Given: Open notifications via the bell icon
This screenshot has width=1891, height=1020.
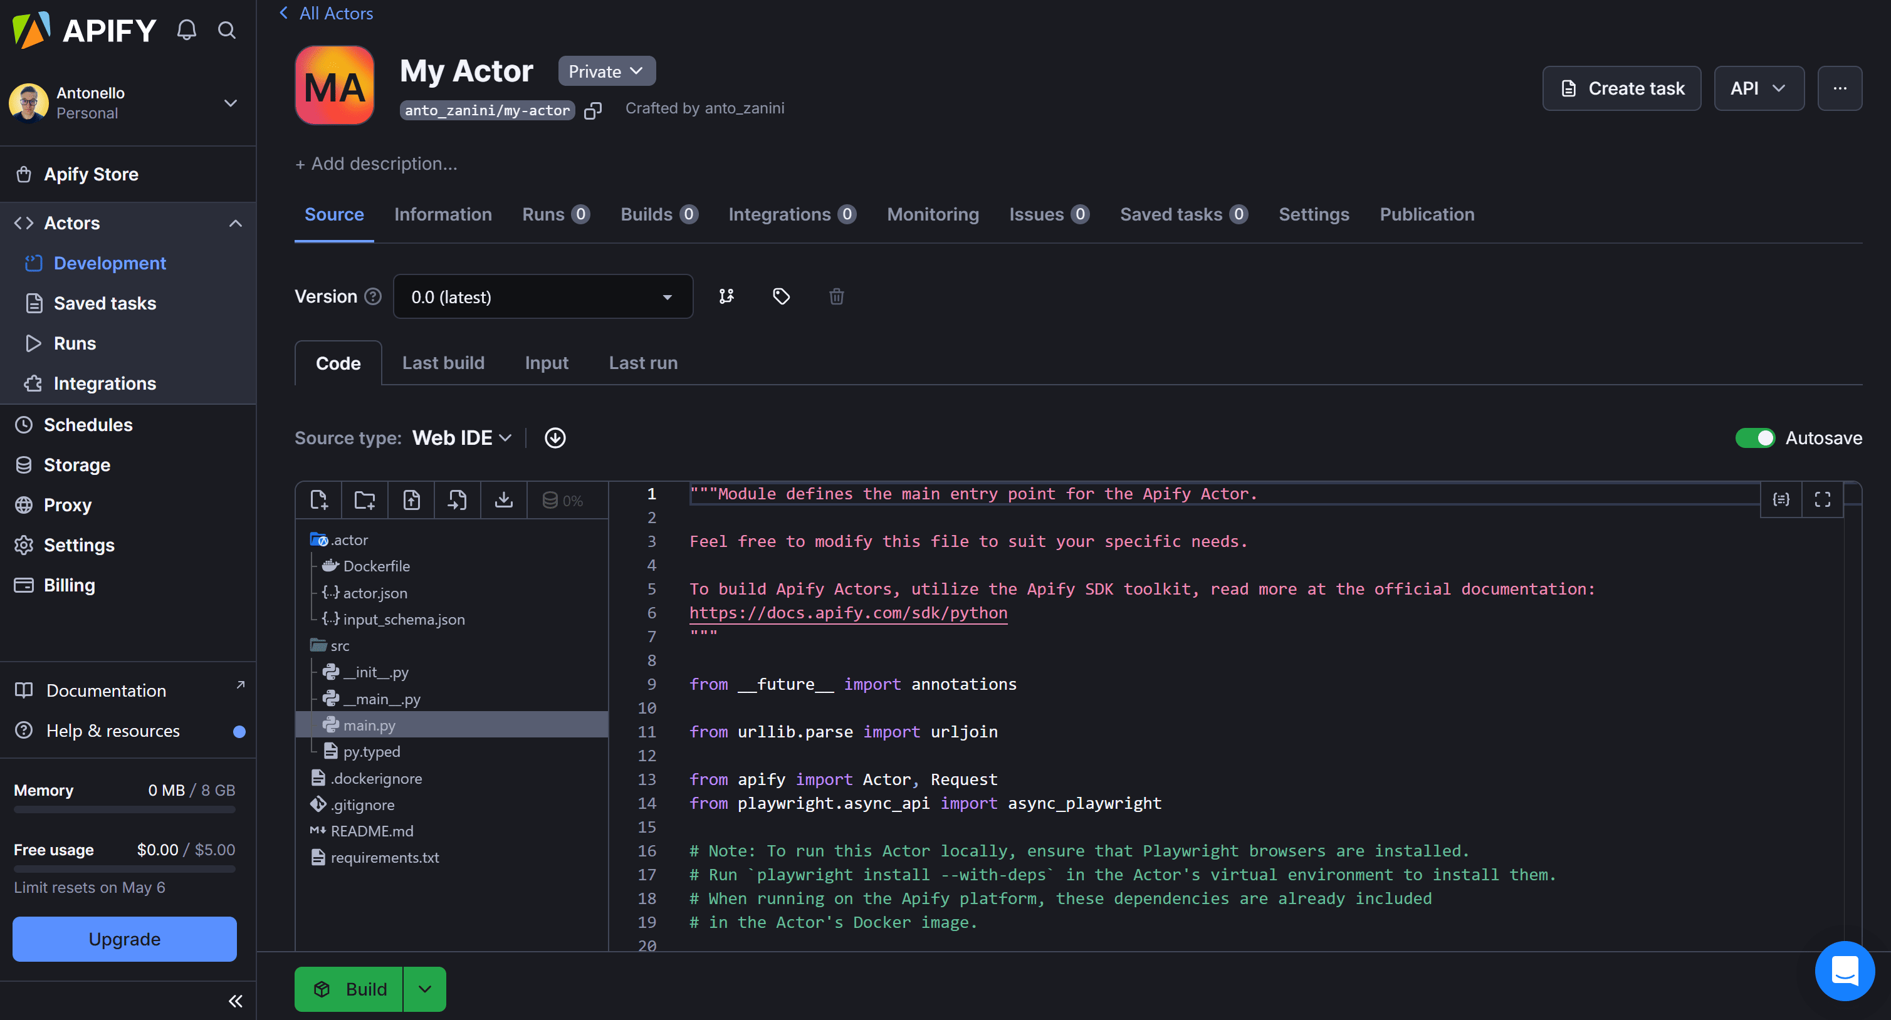Looking at the screenshot, I should pos(186,30).
